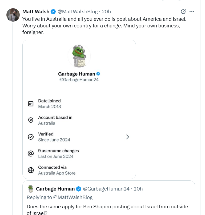205x215 pixels.
Task: Click the calendar icon beside Date joined
Action: tap(31, 104)
